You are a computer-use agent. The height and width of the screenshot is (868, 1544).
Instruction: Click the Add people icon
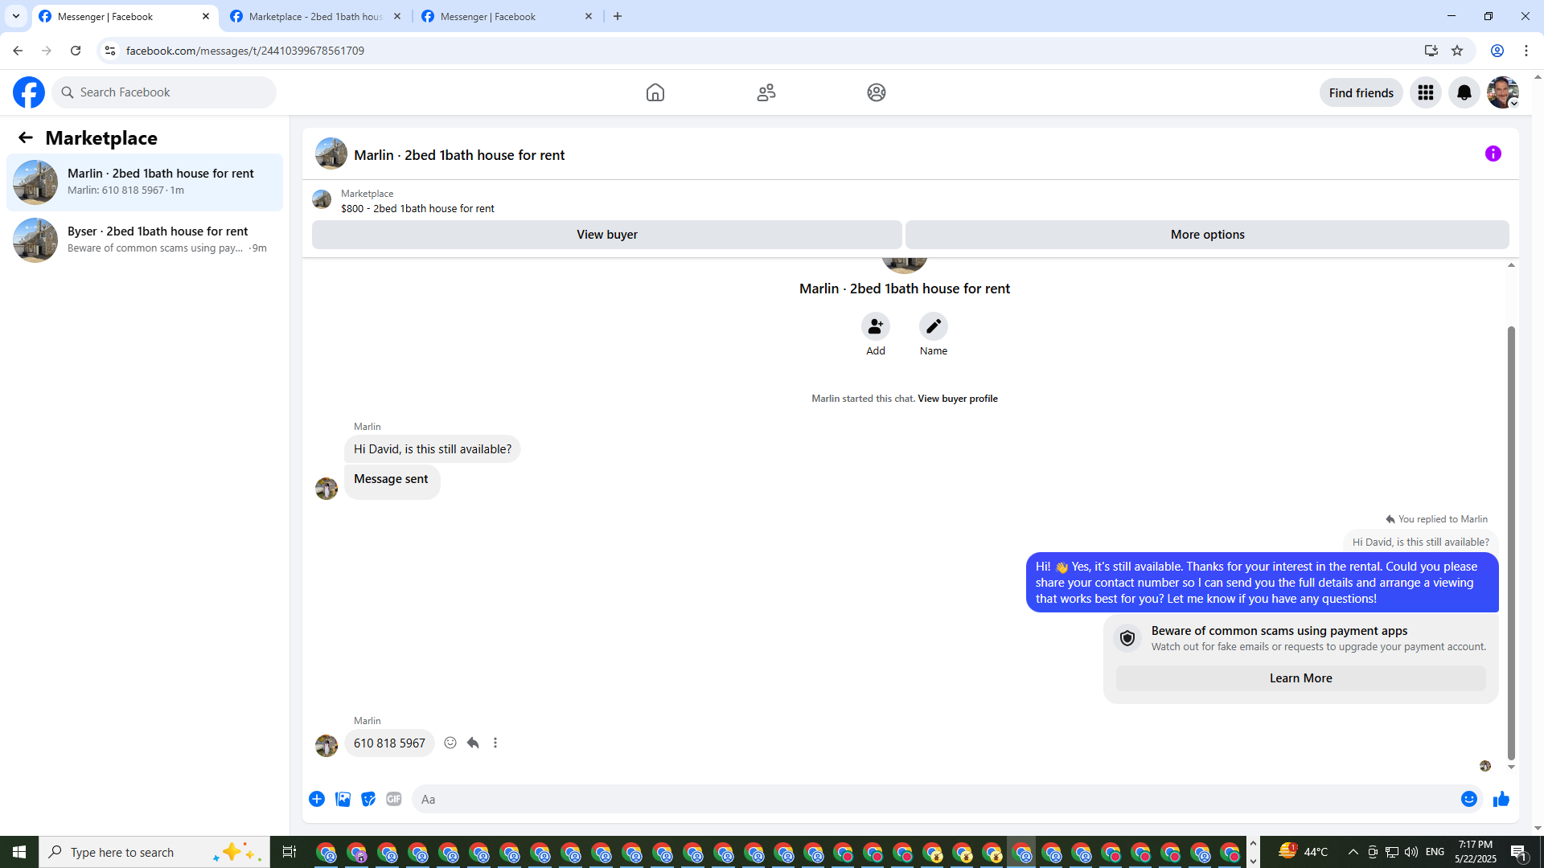[876, 326]
